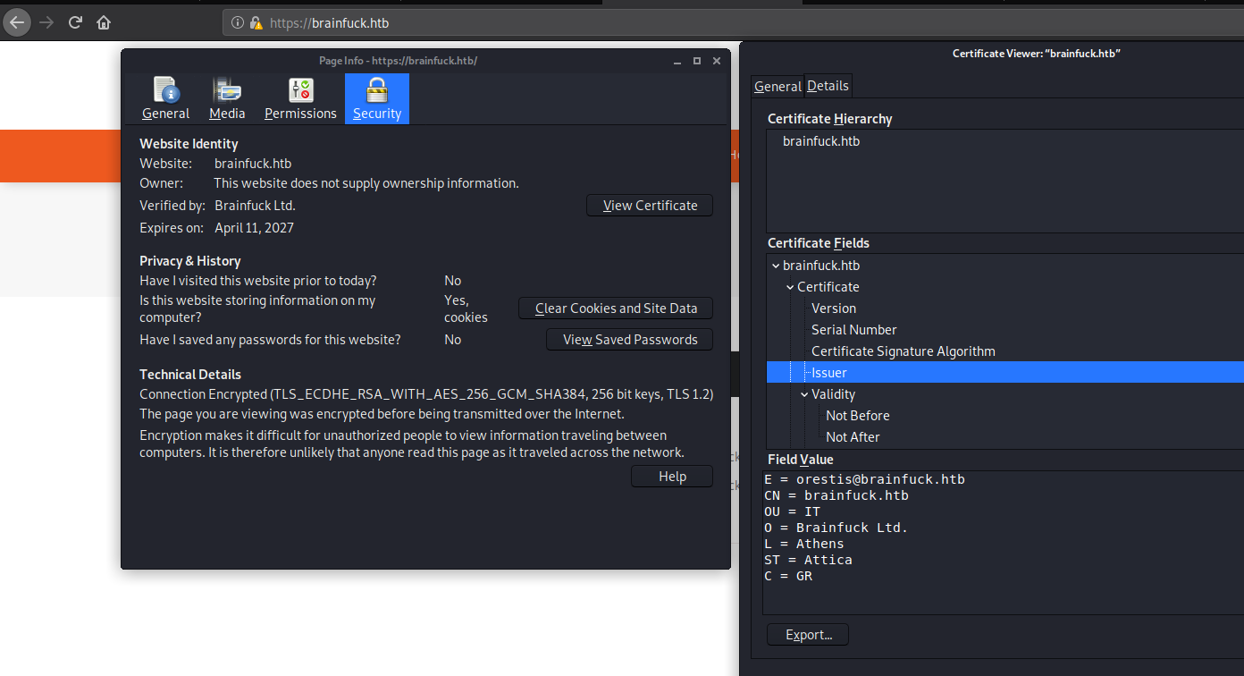Collapse the brainfuck.htb node in Certificate Fields

[x=774, y=266]
